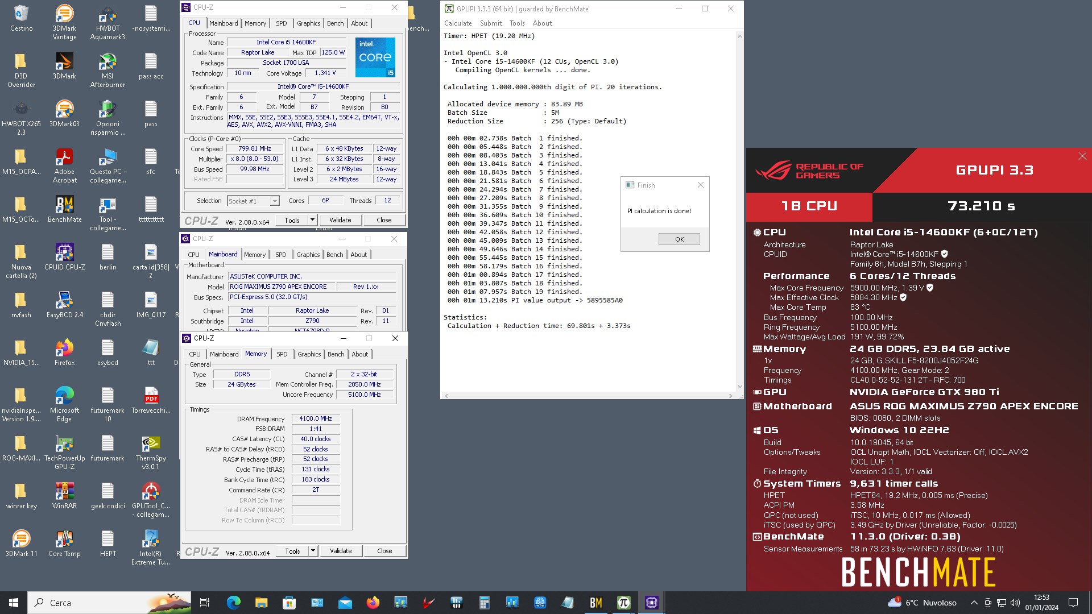
Task: Open Bench tab in Memory CPU-Z window
Action: coord(336,354)
